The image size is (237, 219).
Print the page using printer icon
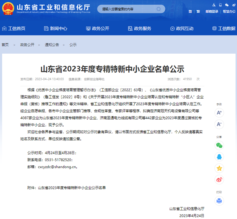click(220, 200)
